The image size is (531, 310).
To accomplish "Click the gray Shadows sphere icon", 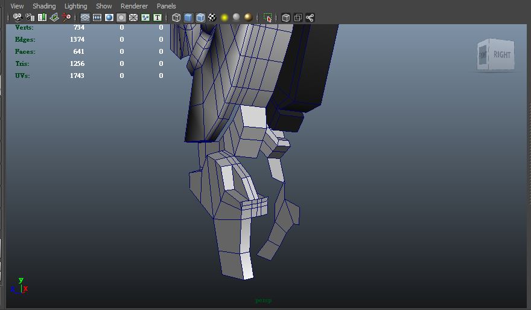I will (x=237, y=18).
